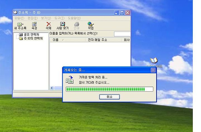
Task: Select 공유 연락처 in the tree
Action: (x=31, y=34)
